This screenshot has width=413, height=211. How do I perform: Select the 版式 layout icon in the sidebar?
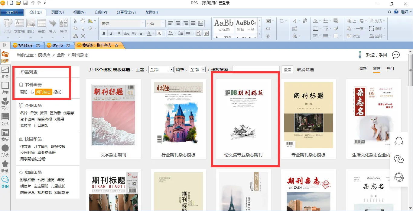(5, 119)
